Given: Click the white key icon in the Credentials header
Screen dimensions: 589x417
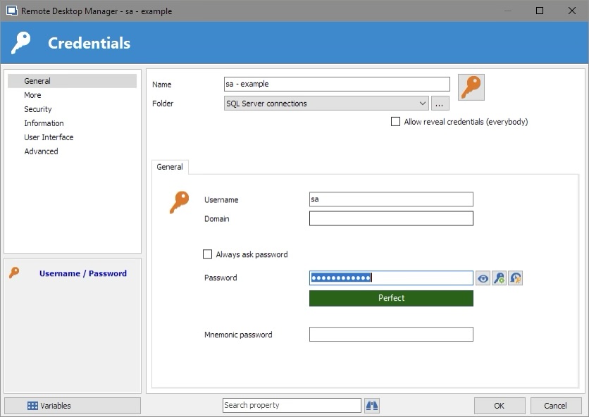Looking at the screenshot, I should point(20,43).
